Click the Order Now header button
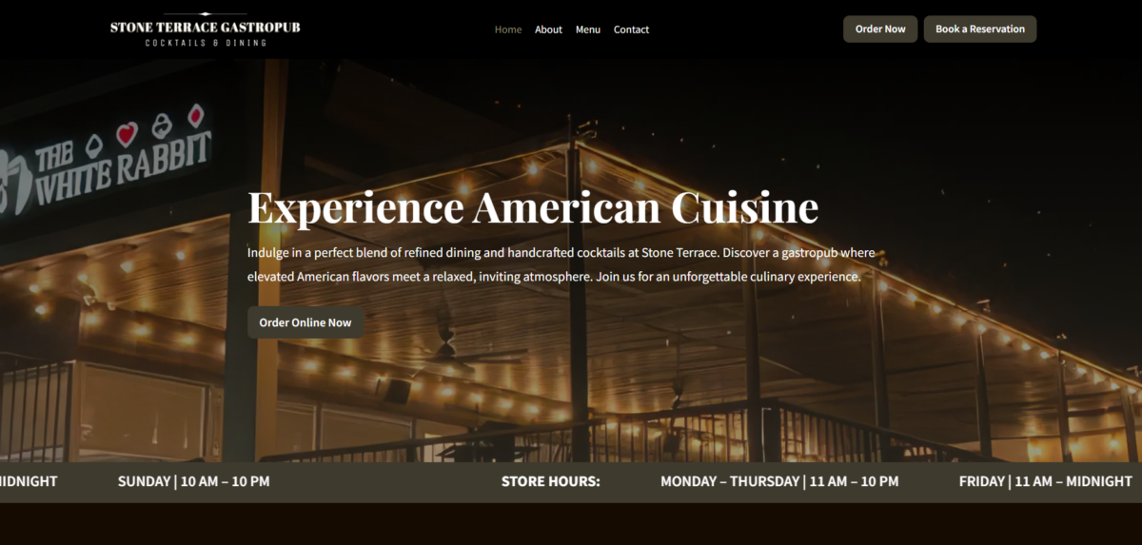The image size is (1142, 545). point(880,29)
